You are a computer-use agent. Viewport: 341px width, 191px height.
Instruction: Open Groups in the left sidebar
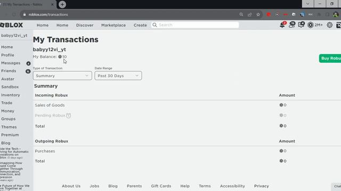[x=9, y=119]
